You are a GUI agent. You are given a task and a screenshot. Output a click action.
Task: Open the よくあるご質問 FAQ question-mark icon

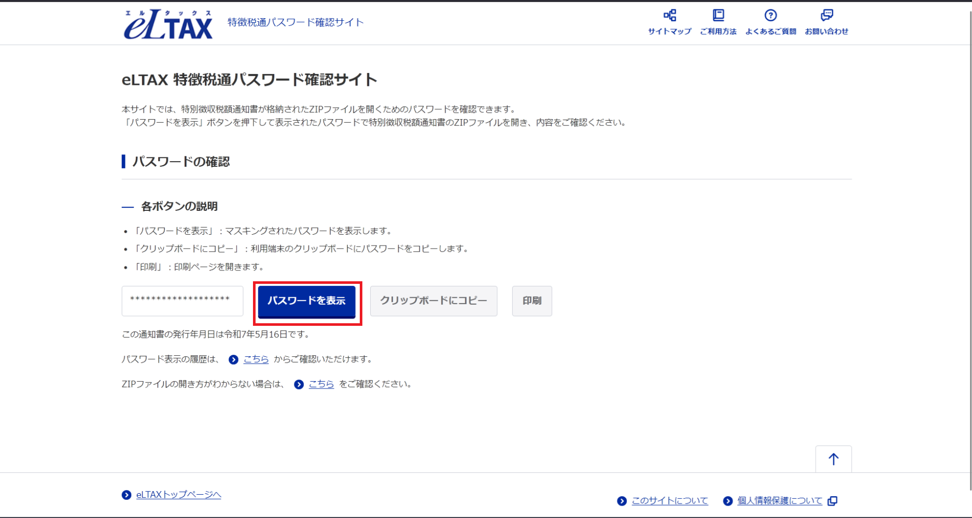tap(771, 16)
